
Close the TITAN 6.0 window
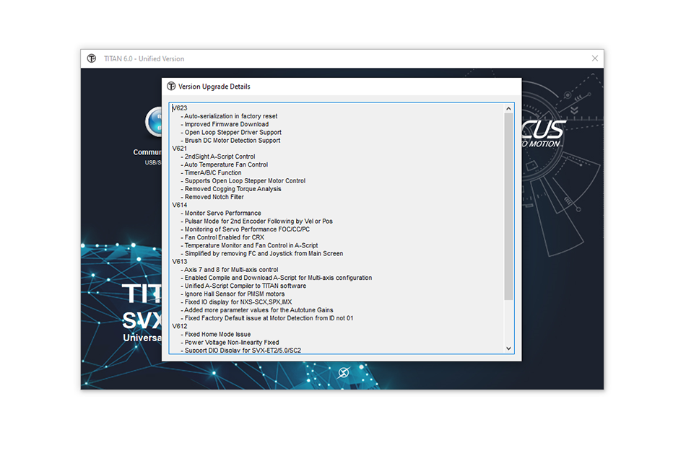tap(595, 58)
